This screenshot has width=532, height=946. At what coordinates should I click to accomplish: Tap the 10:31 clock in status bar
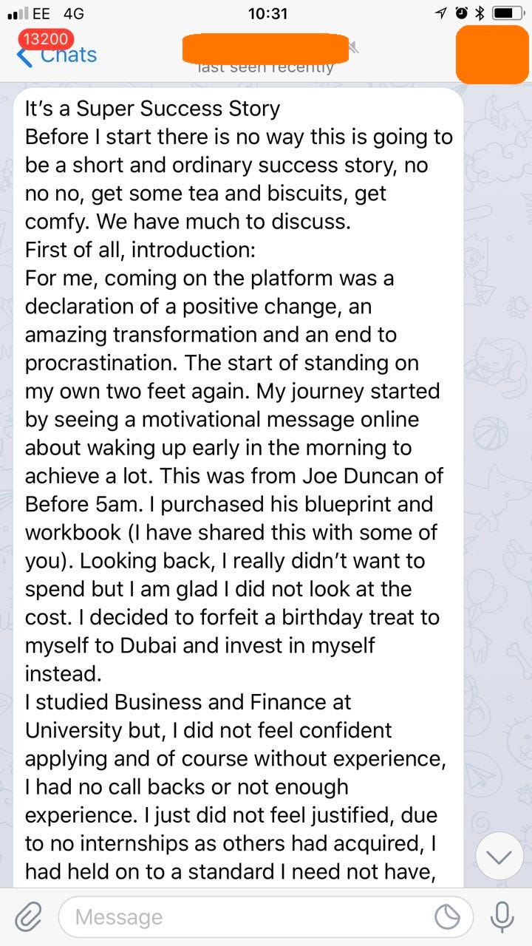(x=267, y=13)
